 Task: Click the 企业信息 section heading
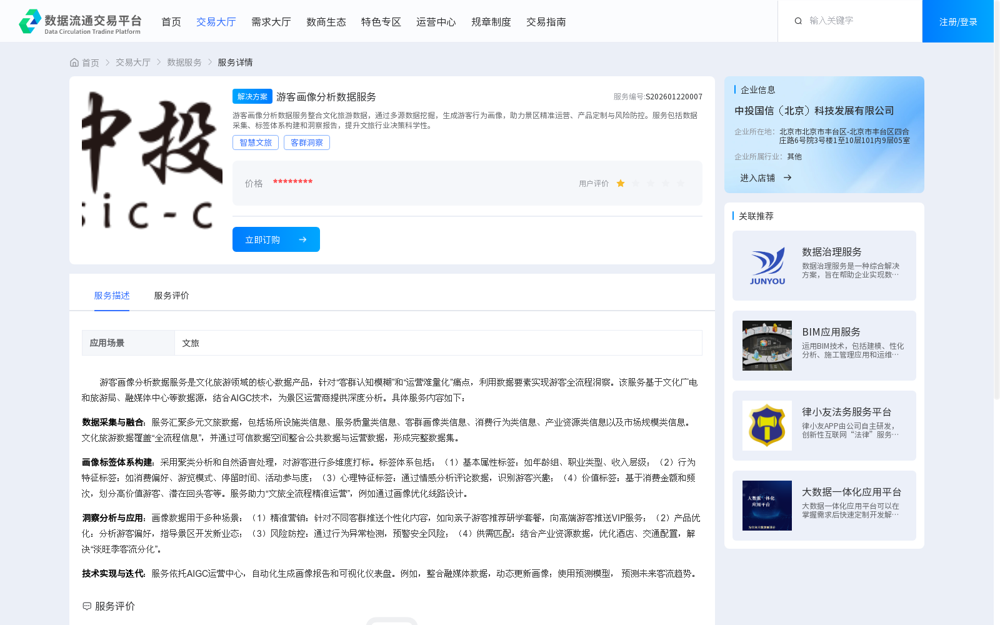[758, 90]
